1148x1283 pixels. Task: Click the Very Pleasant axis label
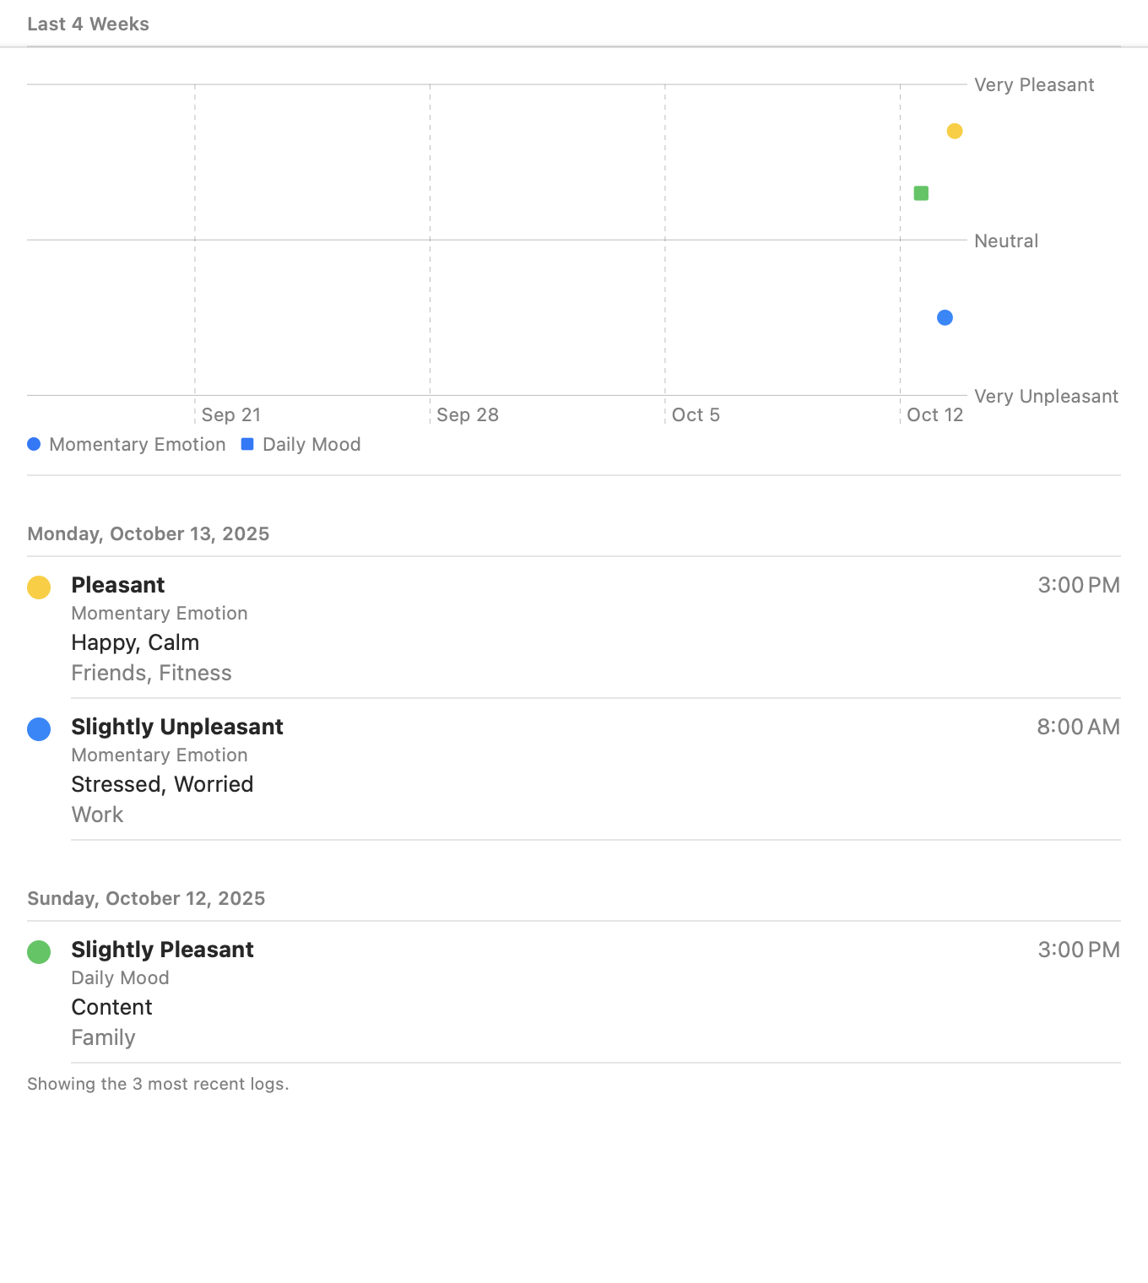(1034, 84)
